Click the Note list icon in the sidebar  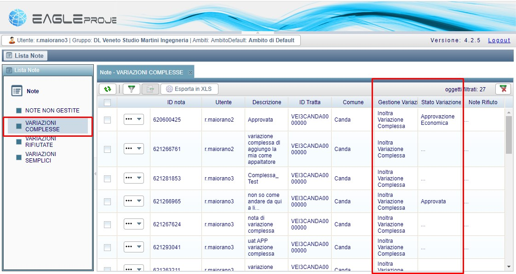point(17,91)
